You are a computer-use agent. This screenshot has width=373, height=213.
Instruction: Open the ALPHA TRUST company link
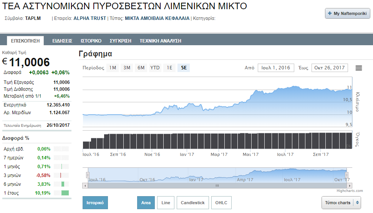point(90,18)
